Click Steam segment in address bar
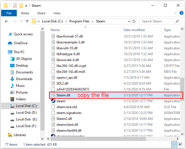 coord(100,21)
